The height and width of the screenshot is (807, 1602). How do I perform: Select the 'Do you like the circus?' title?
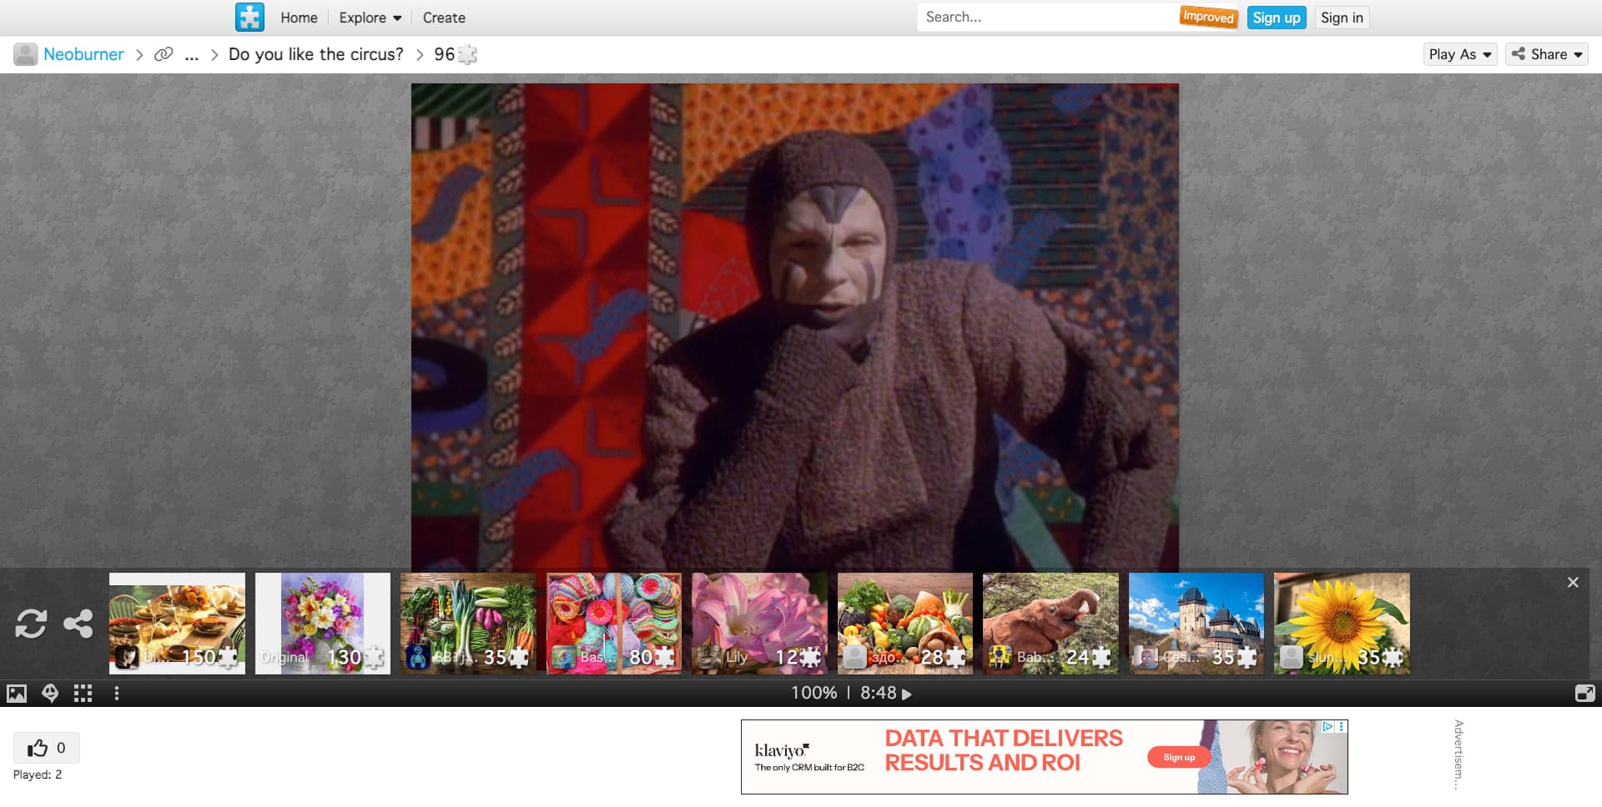tap(315, 54)
